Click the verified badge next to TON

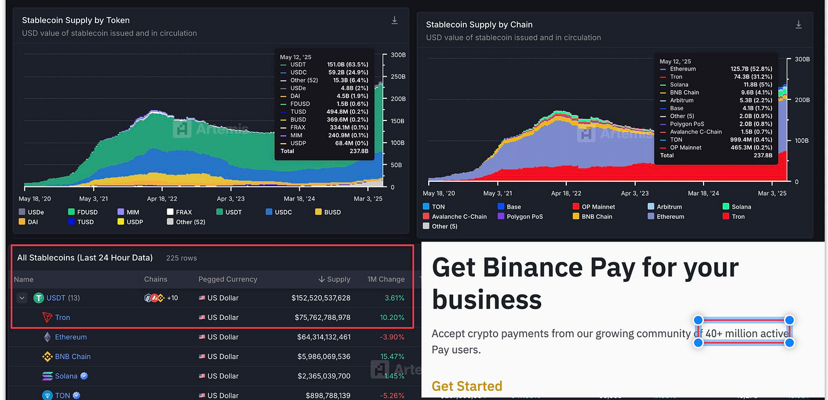click(x=76, y=395)
